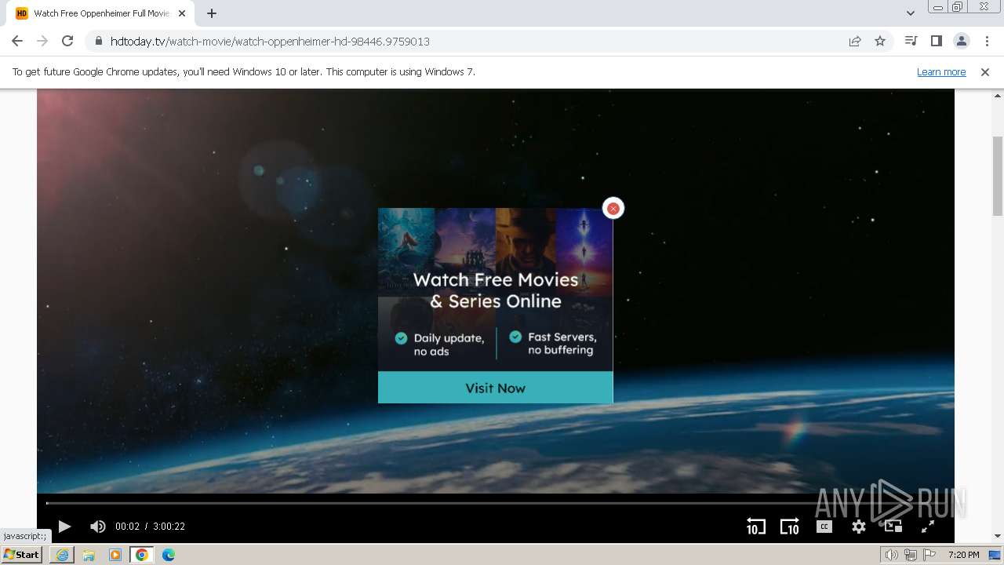The height and width of the screenshot is (565, 1004).
Task: Enable picture-in-picture mode
Action: coord(893,527)
